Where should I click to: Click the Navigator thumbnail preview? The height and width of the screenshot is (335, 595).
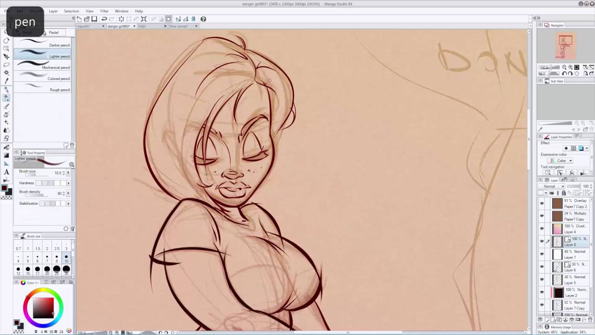coord(565,45)
